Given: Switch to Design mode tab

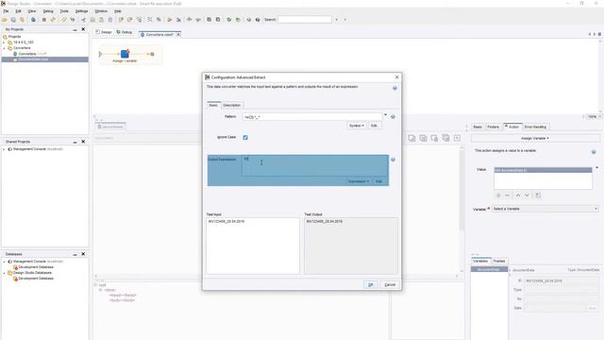Looking at the screenshot, I should [104, 32].
